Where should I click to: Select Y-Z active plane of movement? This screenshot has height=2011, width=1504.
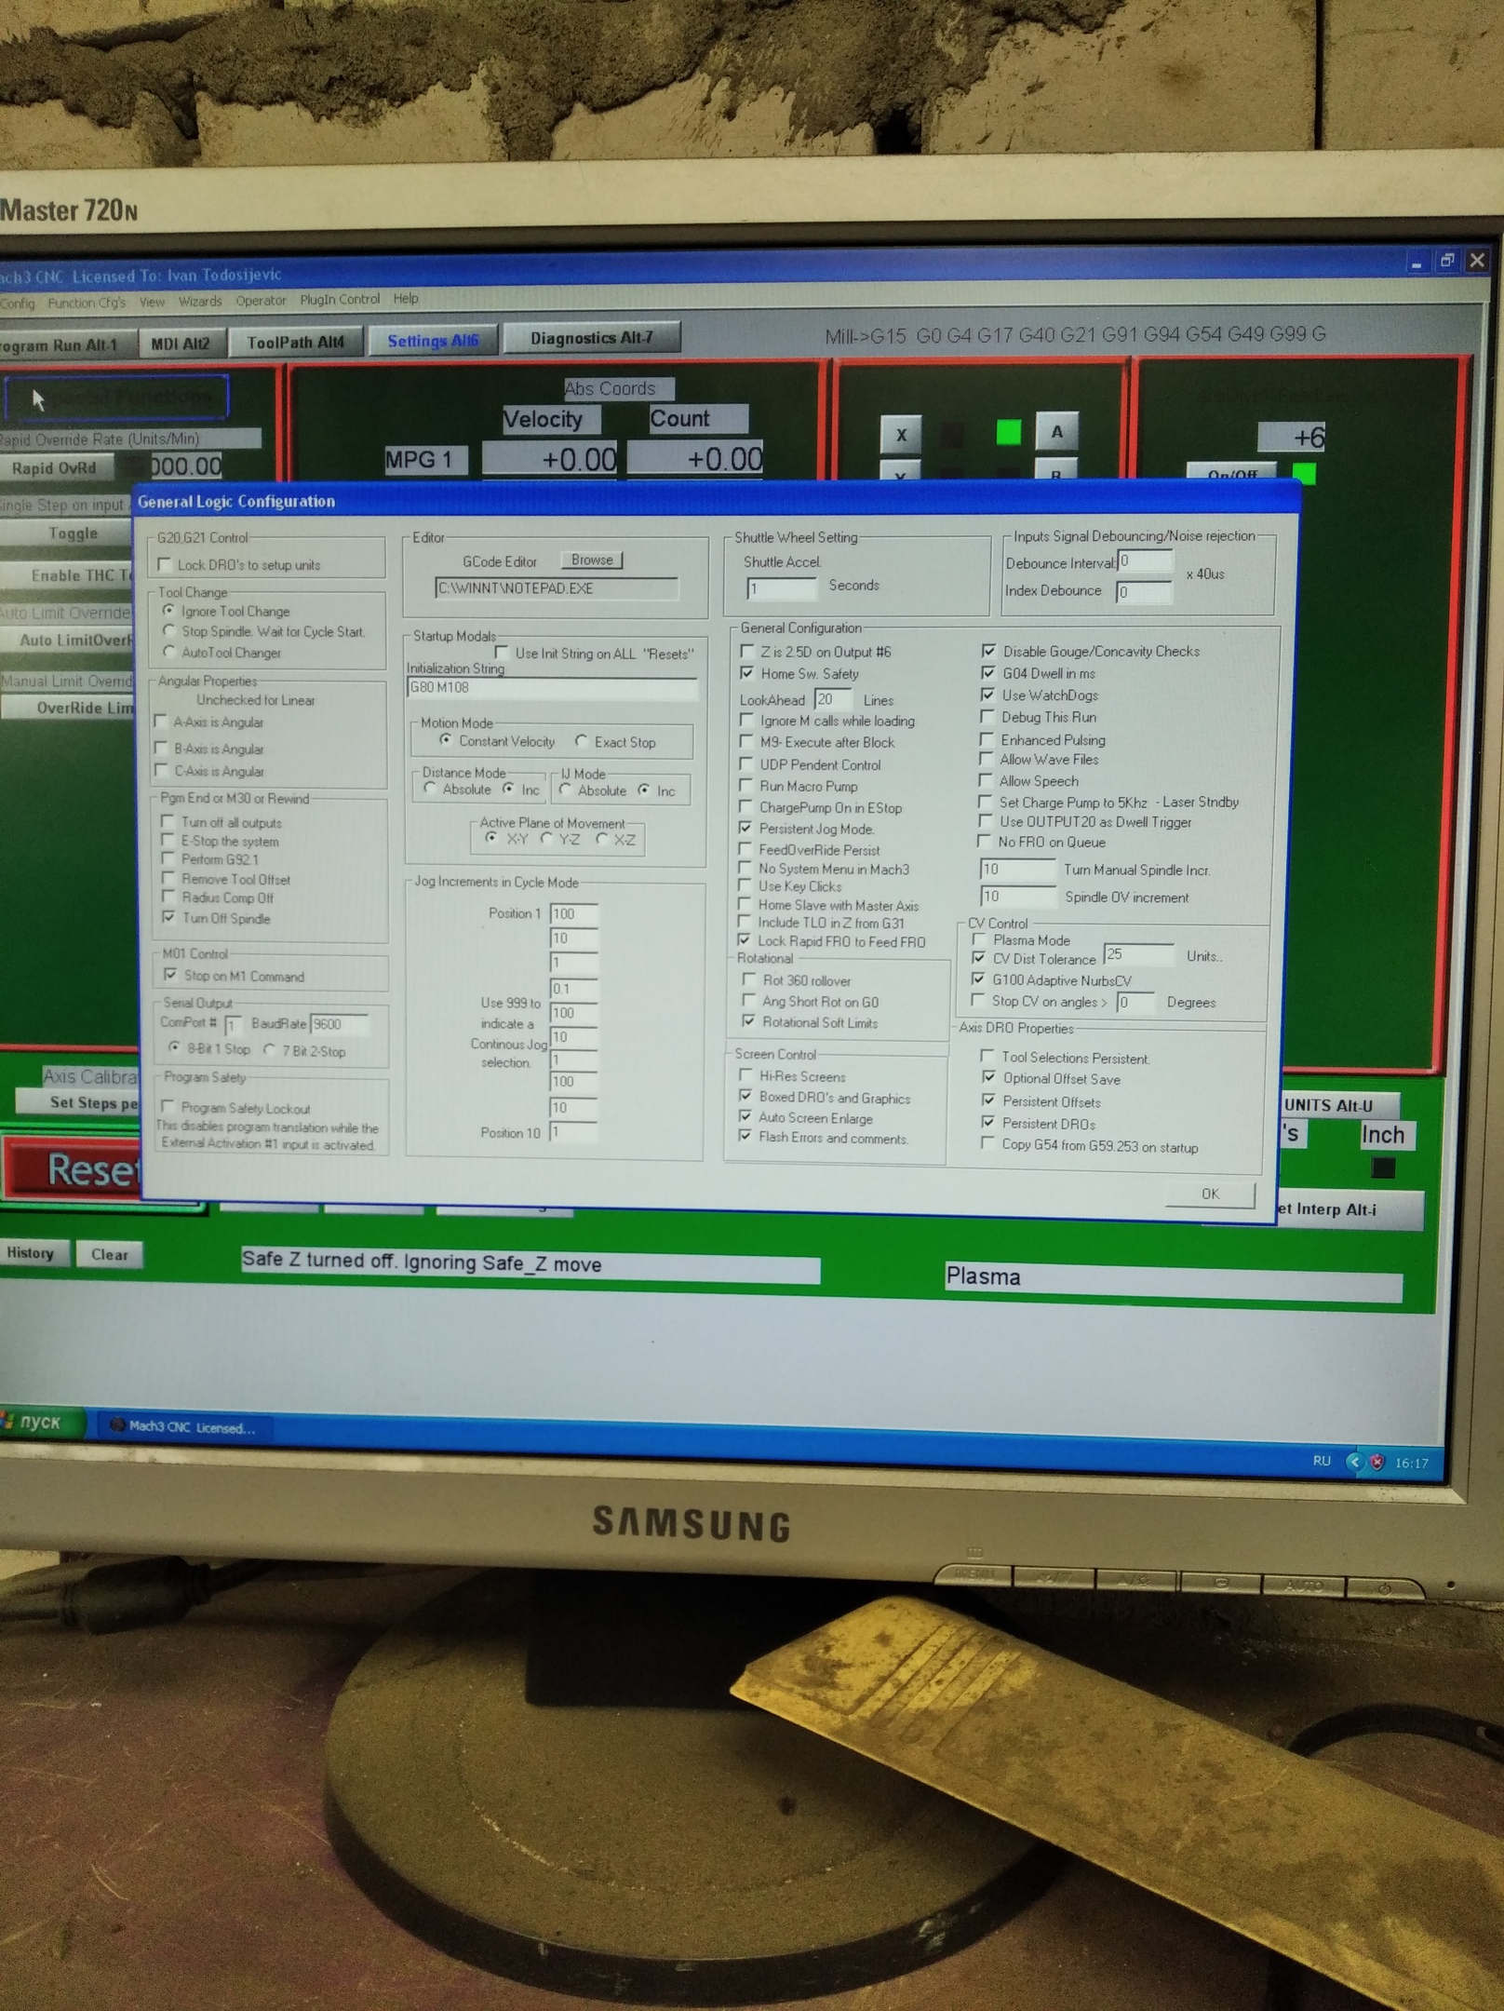pyautogui.click(x=547, y=838)
